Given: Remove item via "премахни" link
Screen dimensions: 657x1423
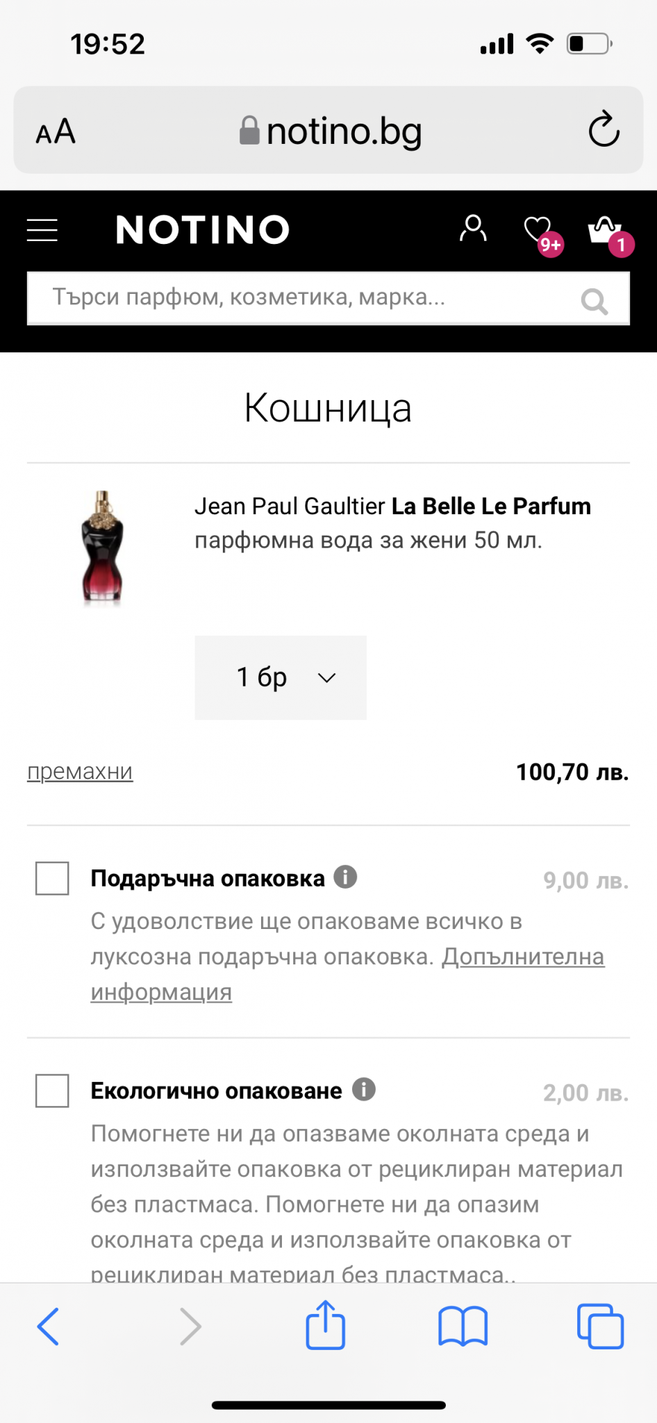Looking at the screenshot, I should pos(80,772).
